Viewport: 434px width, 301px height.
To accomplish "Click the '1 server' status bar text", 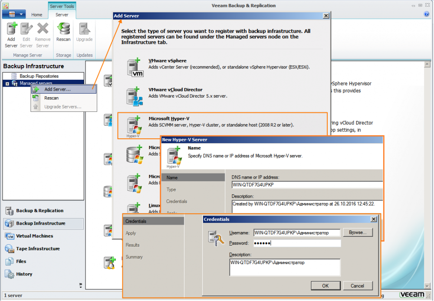I will (x=13, y=295).
